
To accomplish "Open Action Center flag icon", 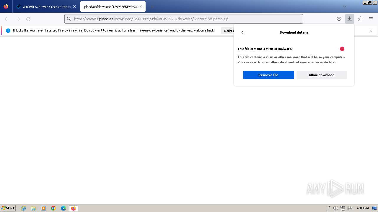I will tap(350, 208).
